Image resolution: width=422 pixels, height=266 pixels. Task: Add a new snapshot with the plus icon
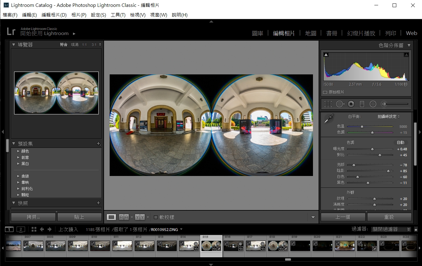tap(98, 203)
